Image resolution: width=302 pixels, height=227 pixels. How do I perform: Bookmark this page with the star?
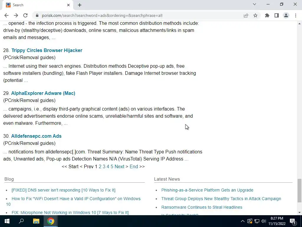[255, 15]
